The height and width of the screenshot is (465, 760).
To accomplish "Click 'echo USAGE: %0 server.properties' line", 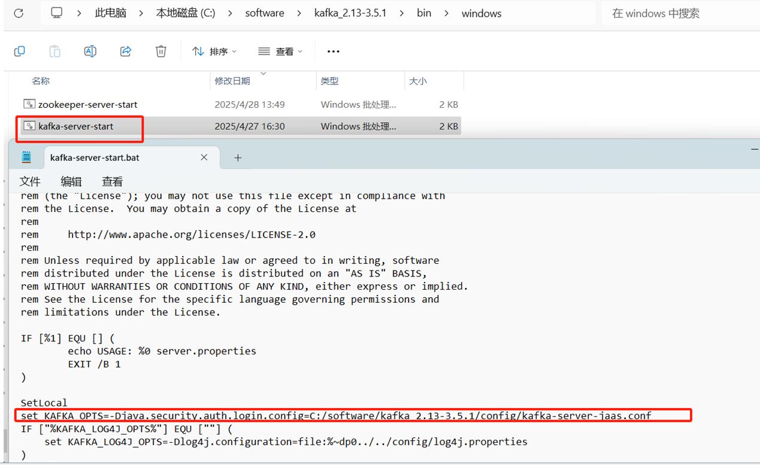I will [x=162, y=351].
